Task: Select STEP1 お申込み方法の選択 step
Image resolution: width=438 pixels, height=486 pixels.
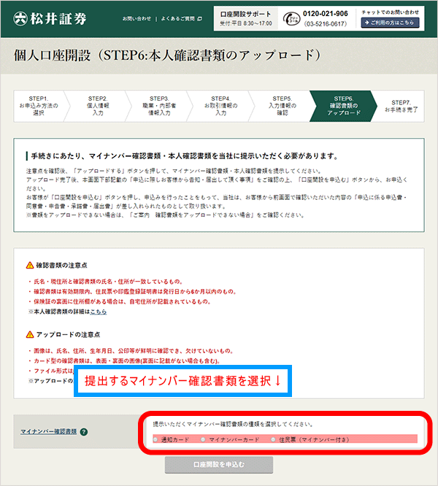Action: (x=39, y=106)
